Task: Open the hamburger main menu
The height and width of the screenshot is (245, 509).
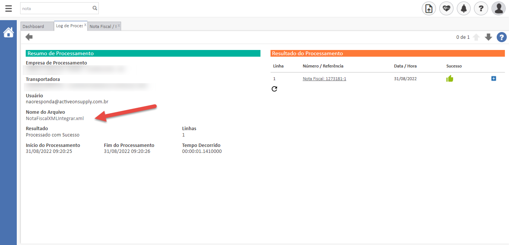Action: pyautogui.click(x=8, y=8)
